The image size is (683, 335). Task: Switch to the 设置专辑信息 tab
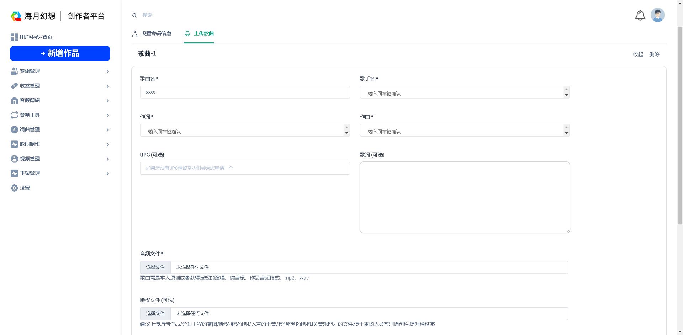point(152,34)
